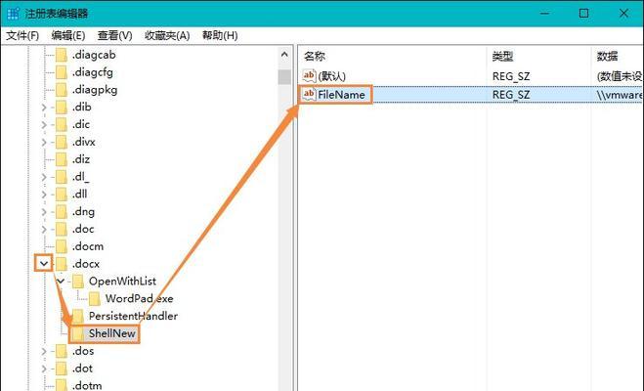The width and height of the screenshot is (644, 391).
Task: Click the .dl_ folder icon
Action: click(62, 177)
